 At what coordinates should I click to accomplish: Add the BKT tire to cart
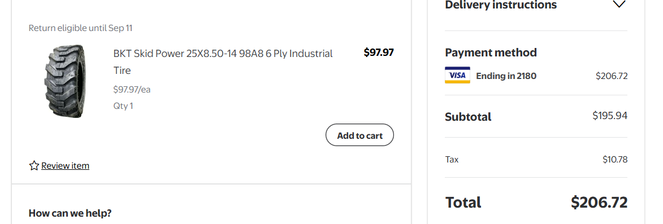click(359, 135)
